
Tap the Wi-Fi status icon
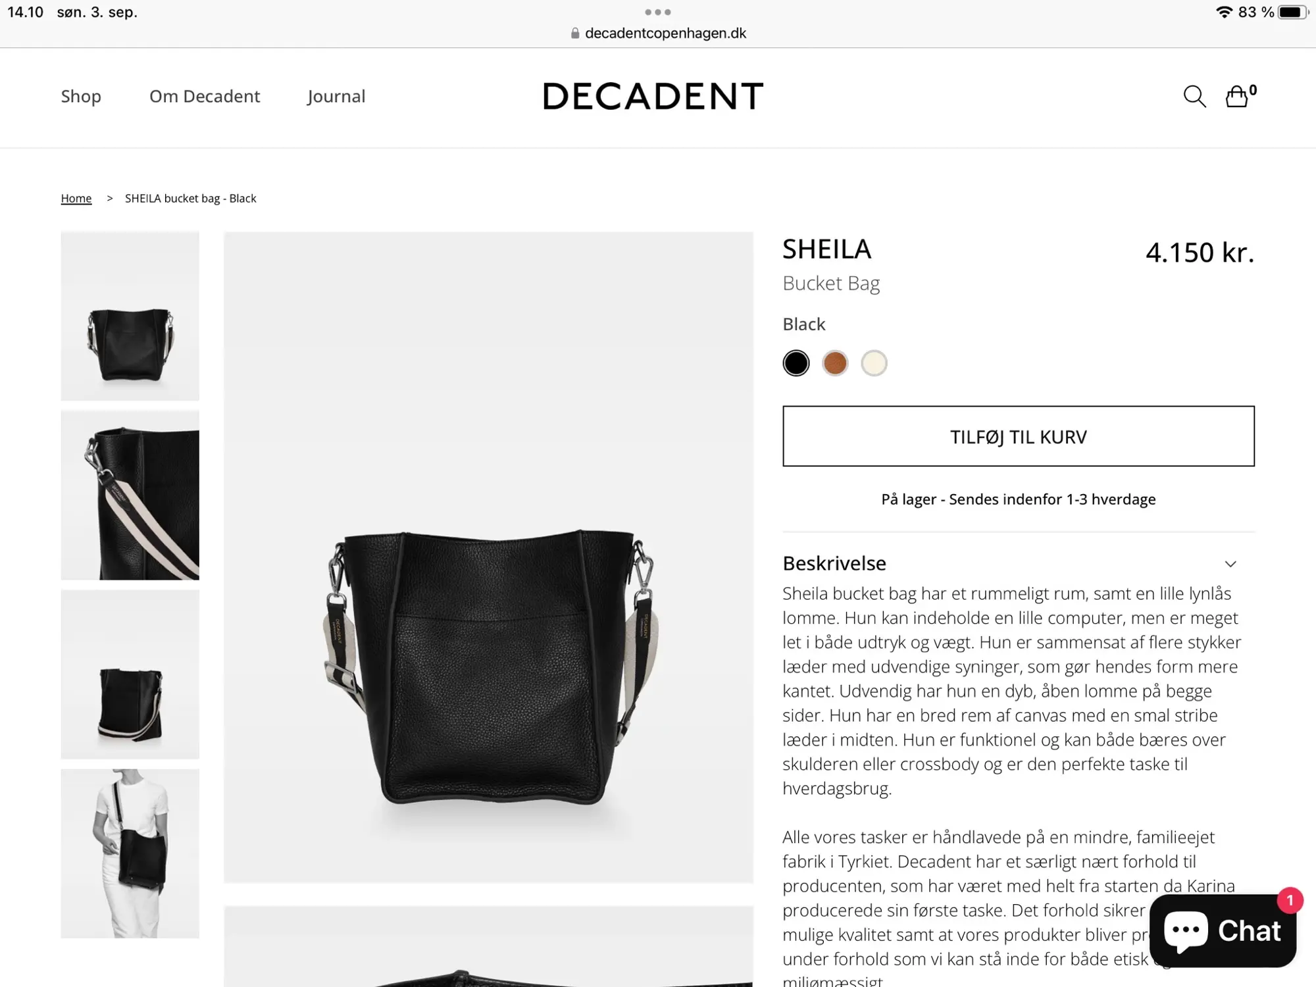click(x=1224, y=12)
